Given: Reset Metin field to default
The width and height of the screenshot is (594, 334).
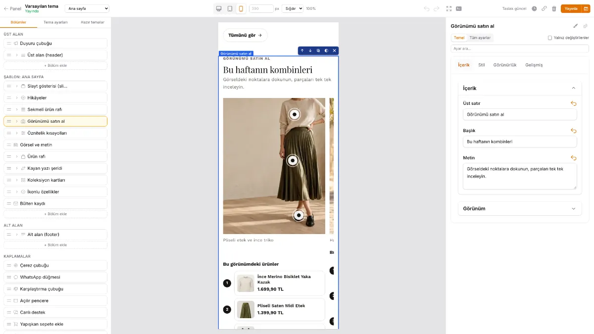Looking at the screenshot, I should (x=573, y=158).
